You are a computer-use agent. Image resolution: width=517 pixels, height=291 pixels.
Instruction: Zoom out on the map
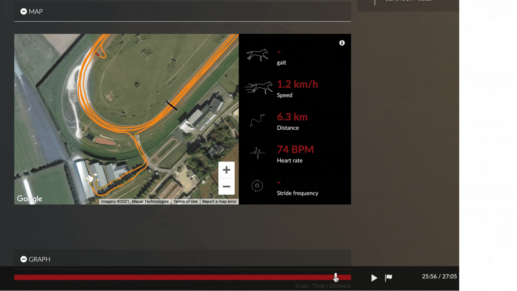point(227,186)
